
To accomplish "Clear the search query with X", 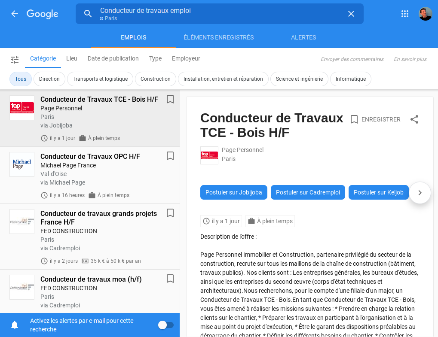I will tap(351, 14).
